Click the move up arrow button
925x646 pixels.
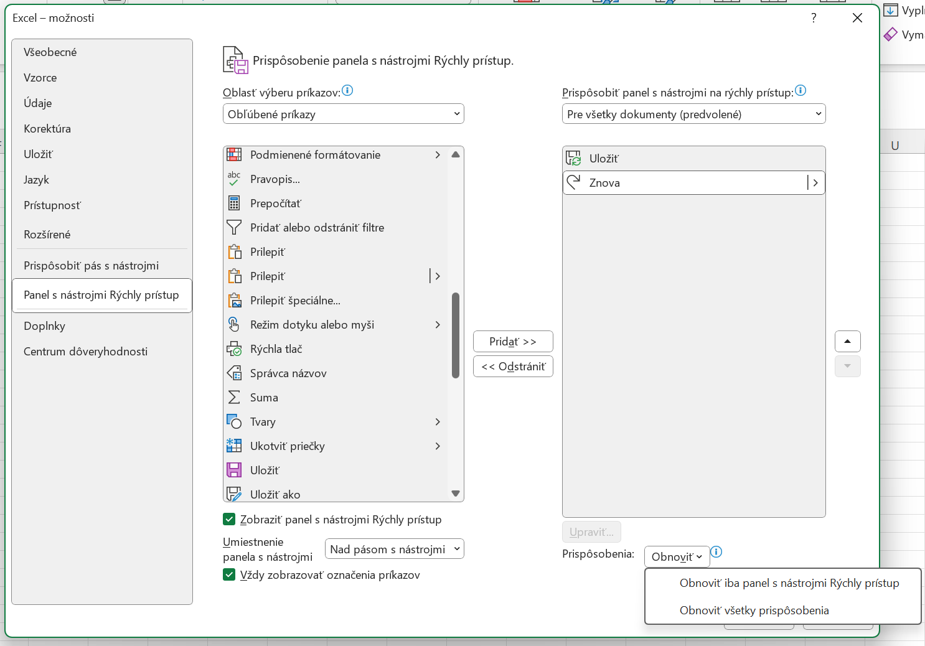click(x=848, y=341)
